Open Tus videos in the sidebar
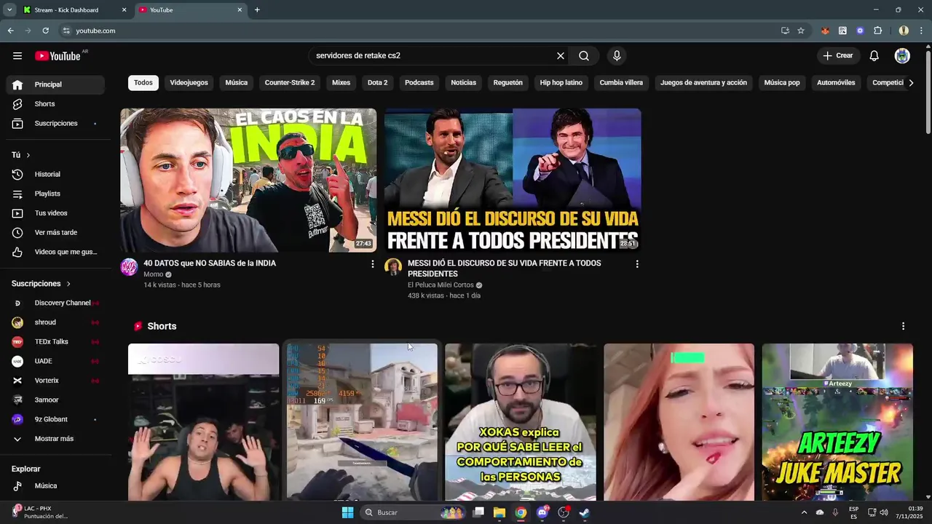 point(55,213)
